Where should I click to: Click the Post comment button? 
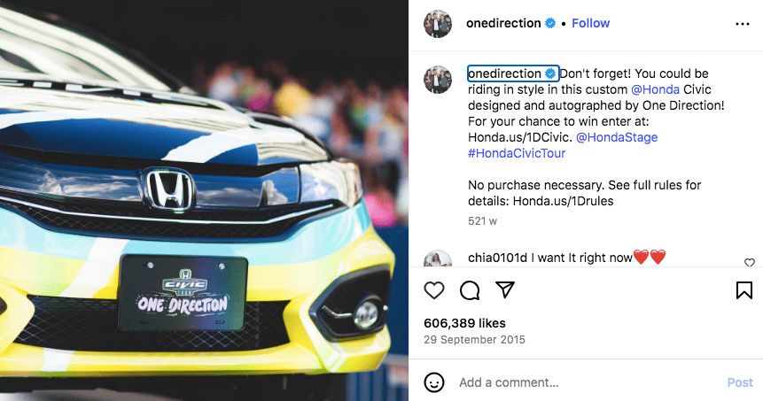[740, 382]
